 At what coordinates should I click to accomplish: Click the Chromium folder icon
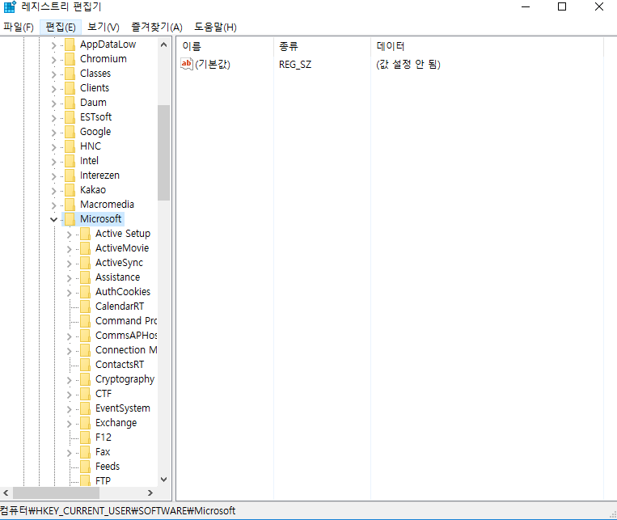70,59
